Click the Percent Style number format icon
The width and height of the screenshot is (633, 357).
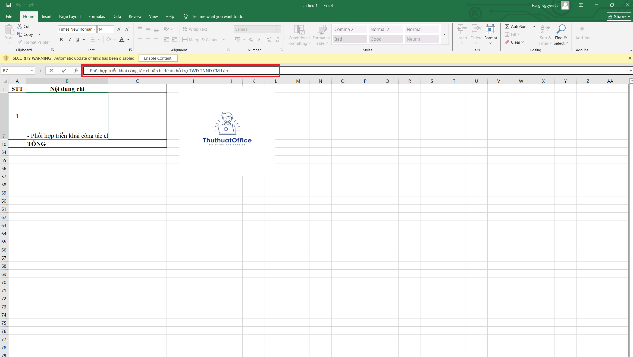pos(251,40)
